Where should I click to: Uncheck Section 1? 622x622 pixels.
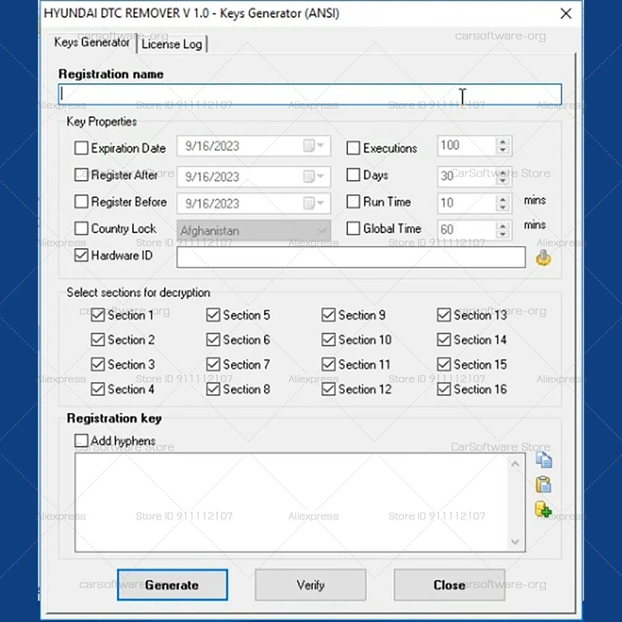(x=98, y=315)
